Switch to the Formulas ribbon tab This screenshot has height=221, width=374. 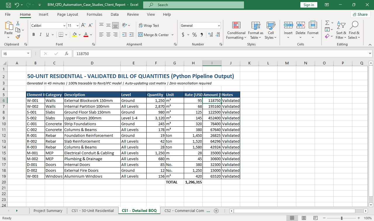(x=94, y=14)
